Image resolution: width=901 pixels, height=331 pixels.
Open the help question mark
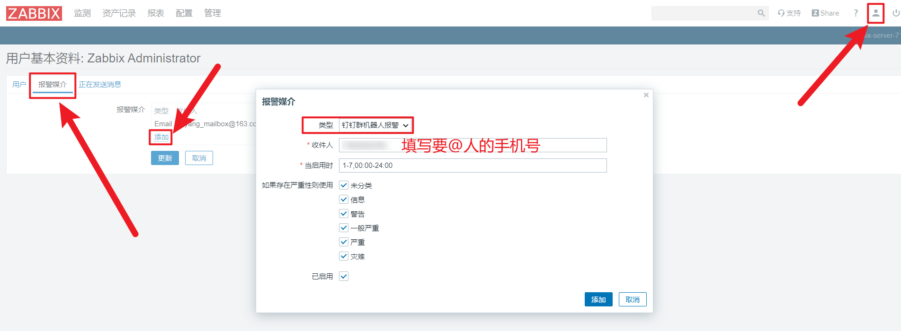click(x=856, y=13)
